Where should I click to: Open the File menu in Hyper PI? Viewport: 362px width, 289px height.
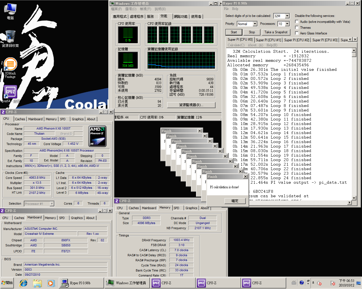pyautogui.click(x=226, y=9)
